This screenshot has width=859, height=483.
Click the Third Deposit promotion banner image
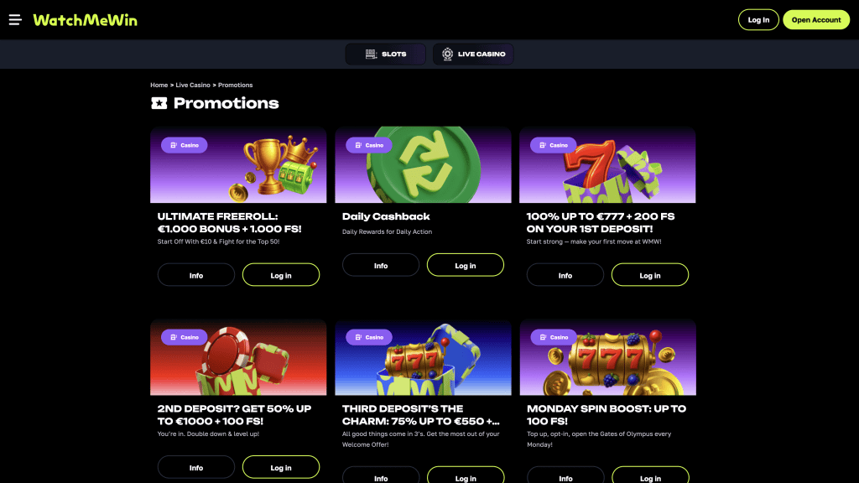[x=423, y=356]
